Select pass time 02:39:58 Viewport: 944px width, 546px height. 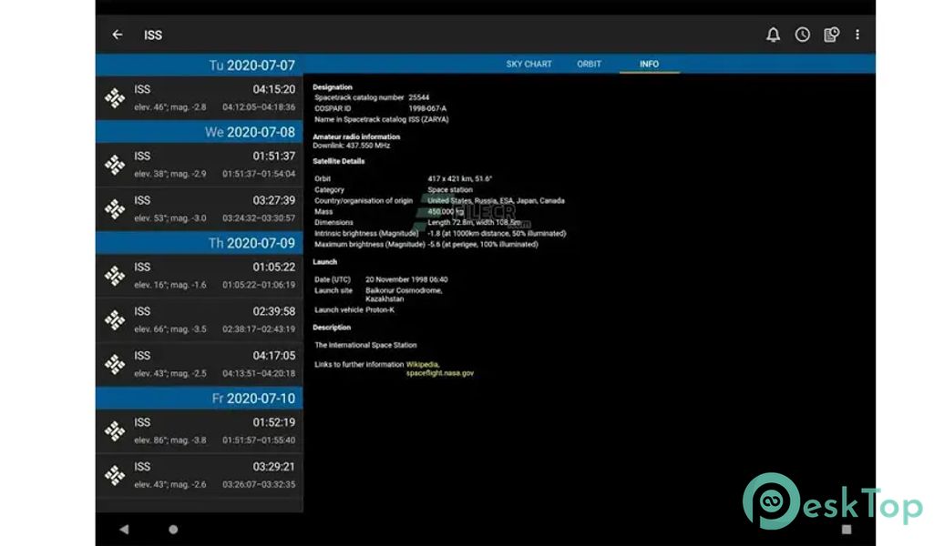[274, 311]
